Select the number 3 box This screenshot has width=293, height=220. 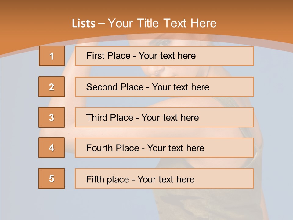(52, 117)
